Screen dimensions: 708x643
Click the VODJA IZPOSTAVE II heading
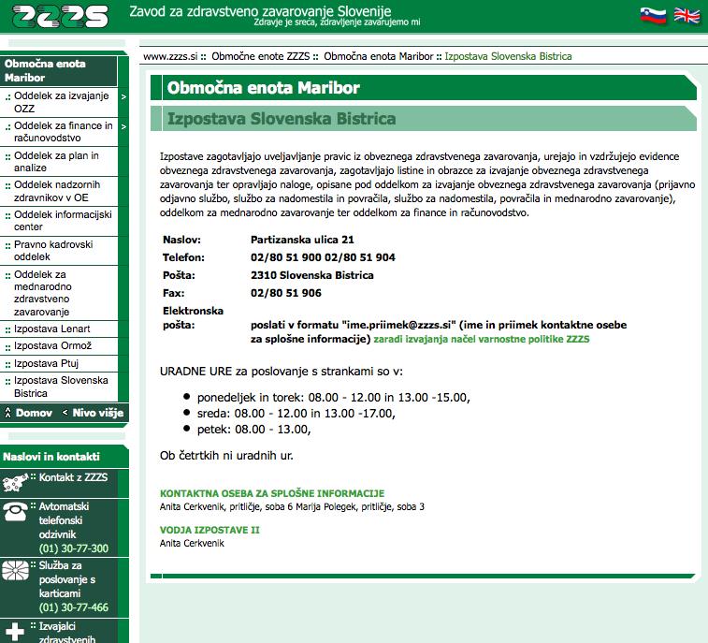coord(210,530)
